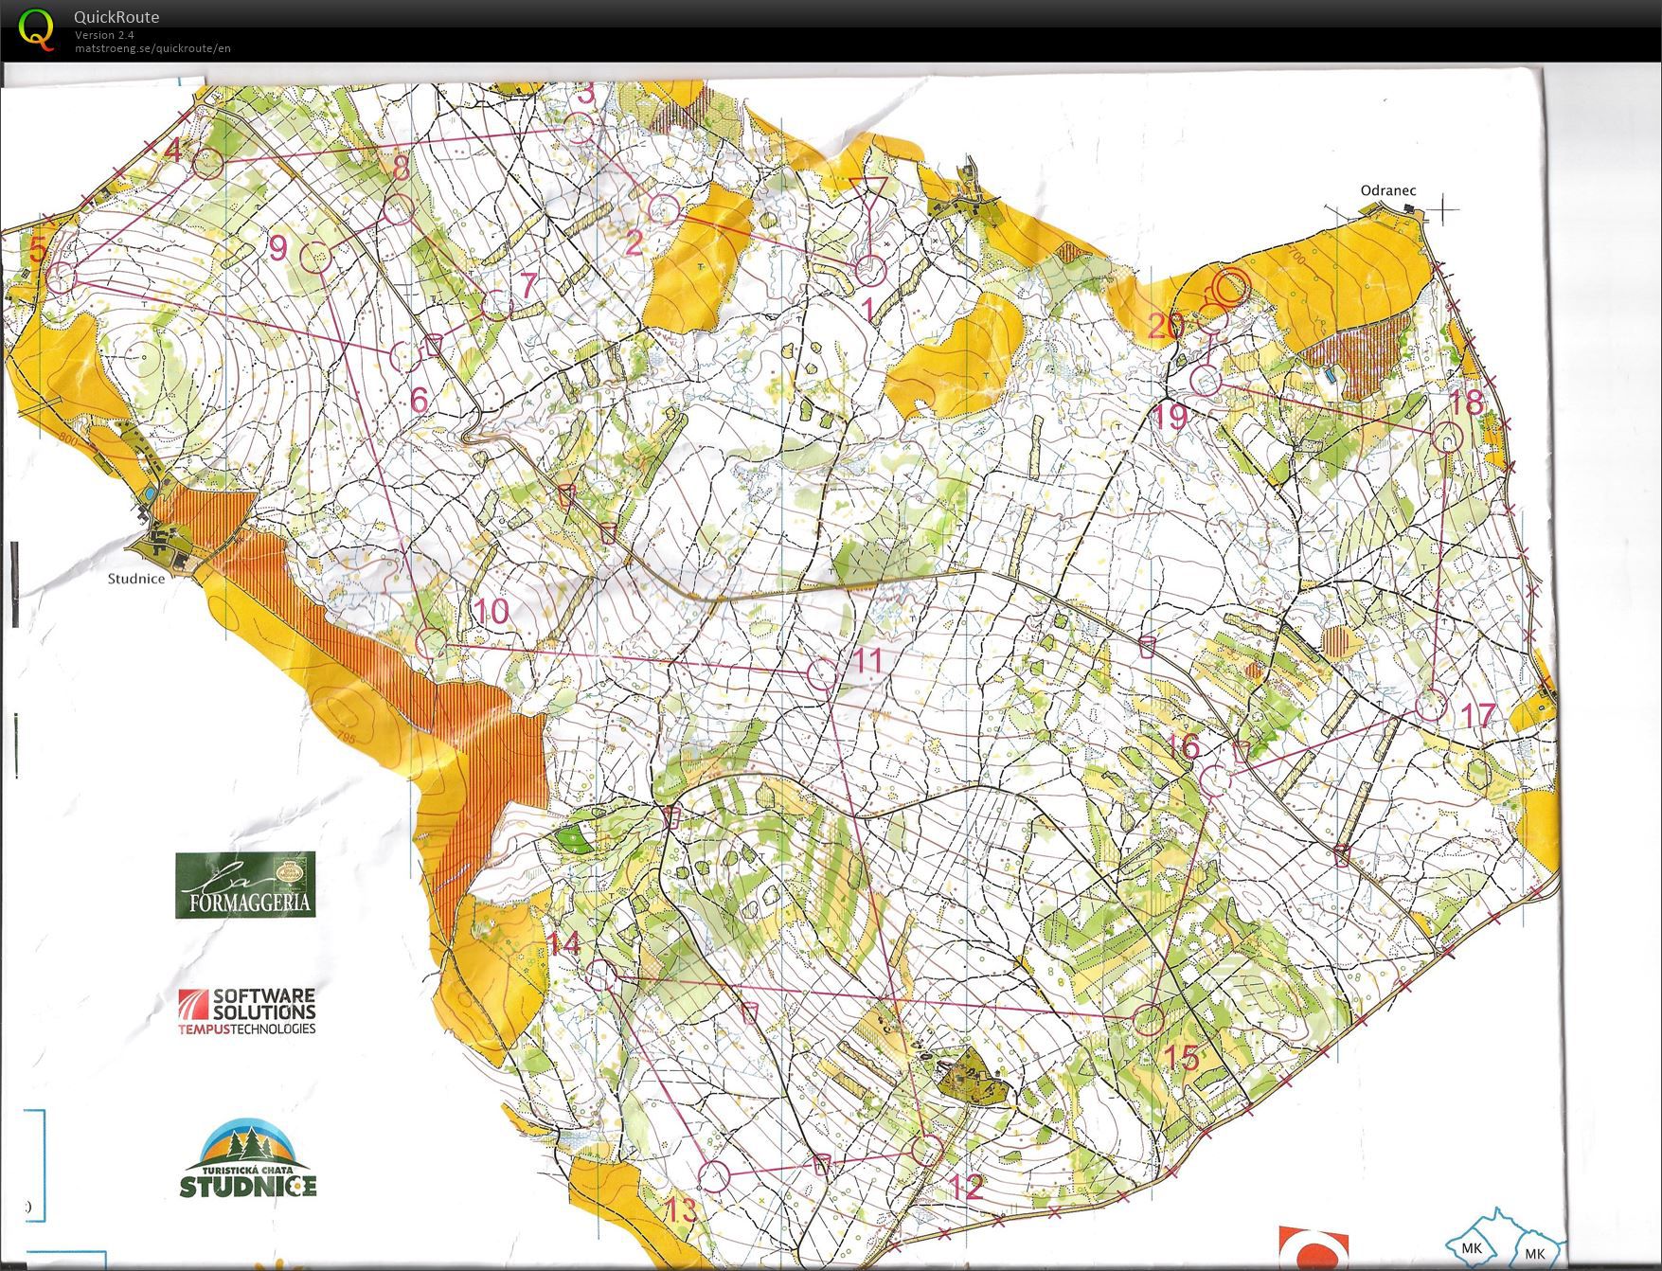Select control circle 8 on the map
This screenshot has height=1271, width=1662.
click(x=399, y=208)
